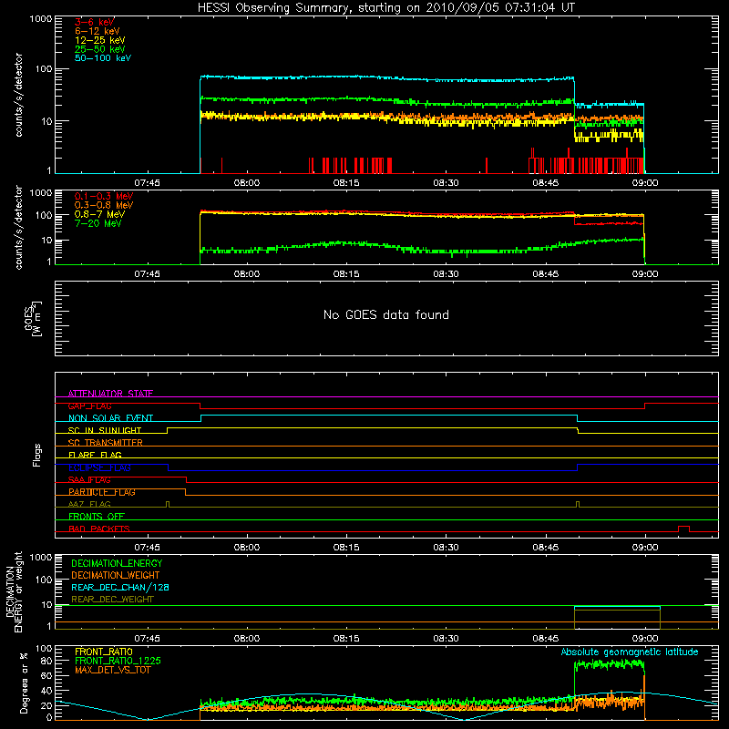The image size is (729, 729).
Task: Click the Flags axis label
Action: pyautogui.click(x=36, y=455)
